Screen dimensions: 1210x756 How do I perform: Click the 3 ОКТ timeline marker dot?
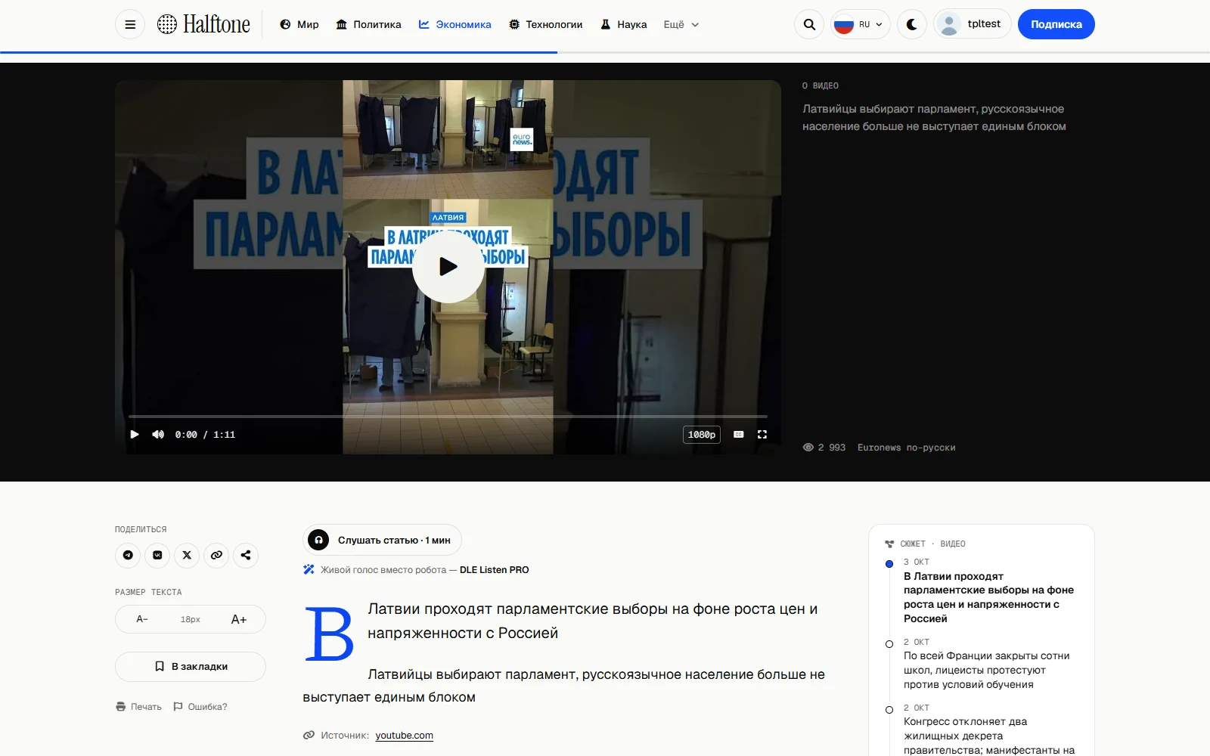click(x=889, y=564)
